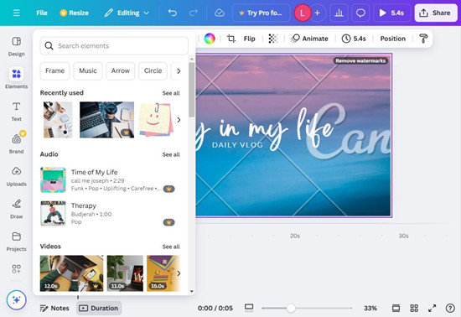Open the Resize option
The width and height of the screenshot is (461, 317).
[74, 13]
